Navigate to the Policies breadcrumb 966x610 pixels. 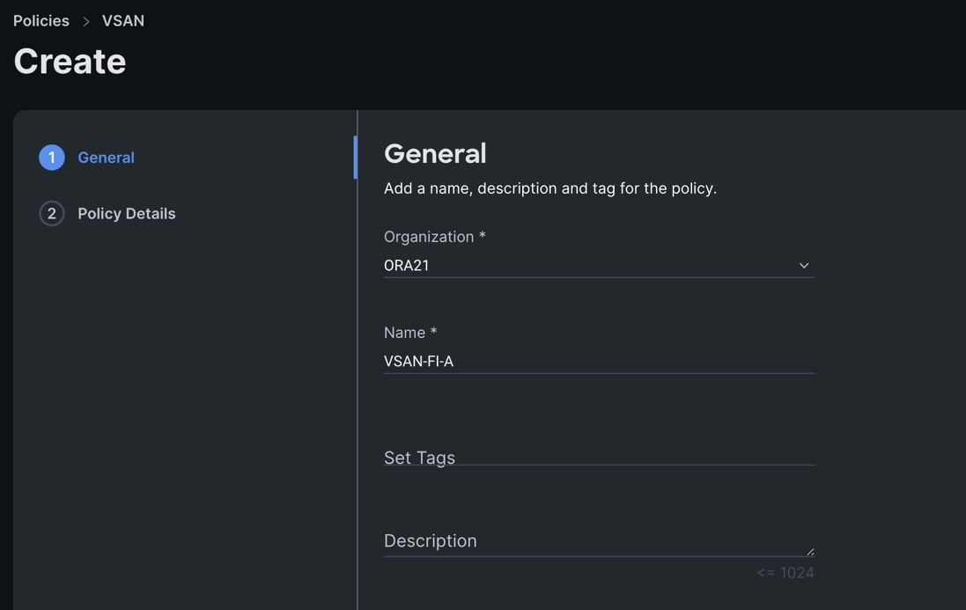tap(41, 21)
